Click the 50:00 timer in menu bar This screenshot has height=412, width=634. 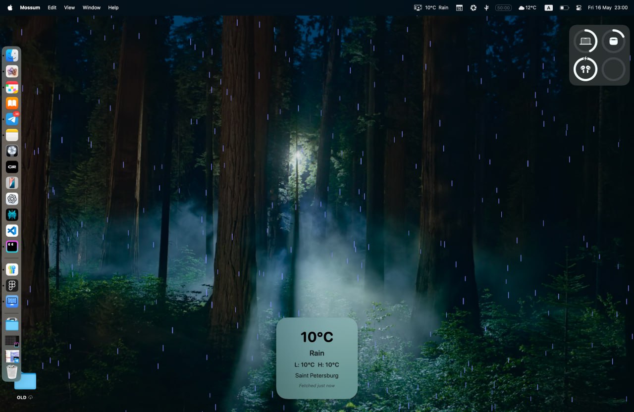tap(503, 8)
